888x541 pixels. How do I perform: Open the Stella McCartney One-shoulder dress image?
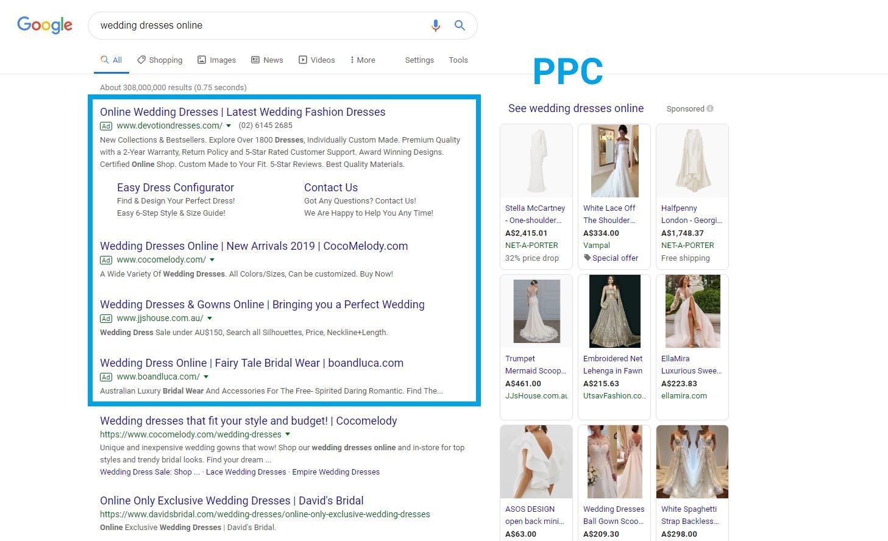(x=536, y=161)
